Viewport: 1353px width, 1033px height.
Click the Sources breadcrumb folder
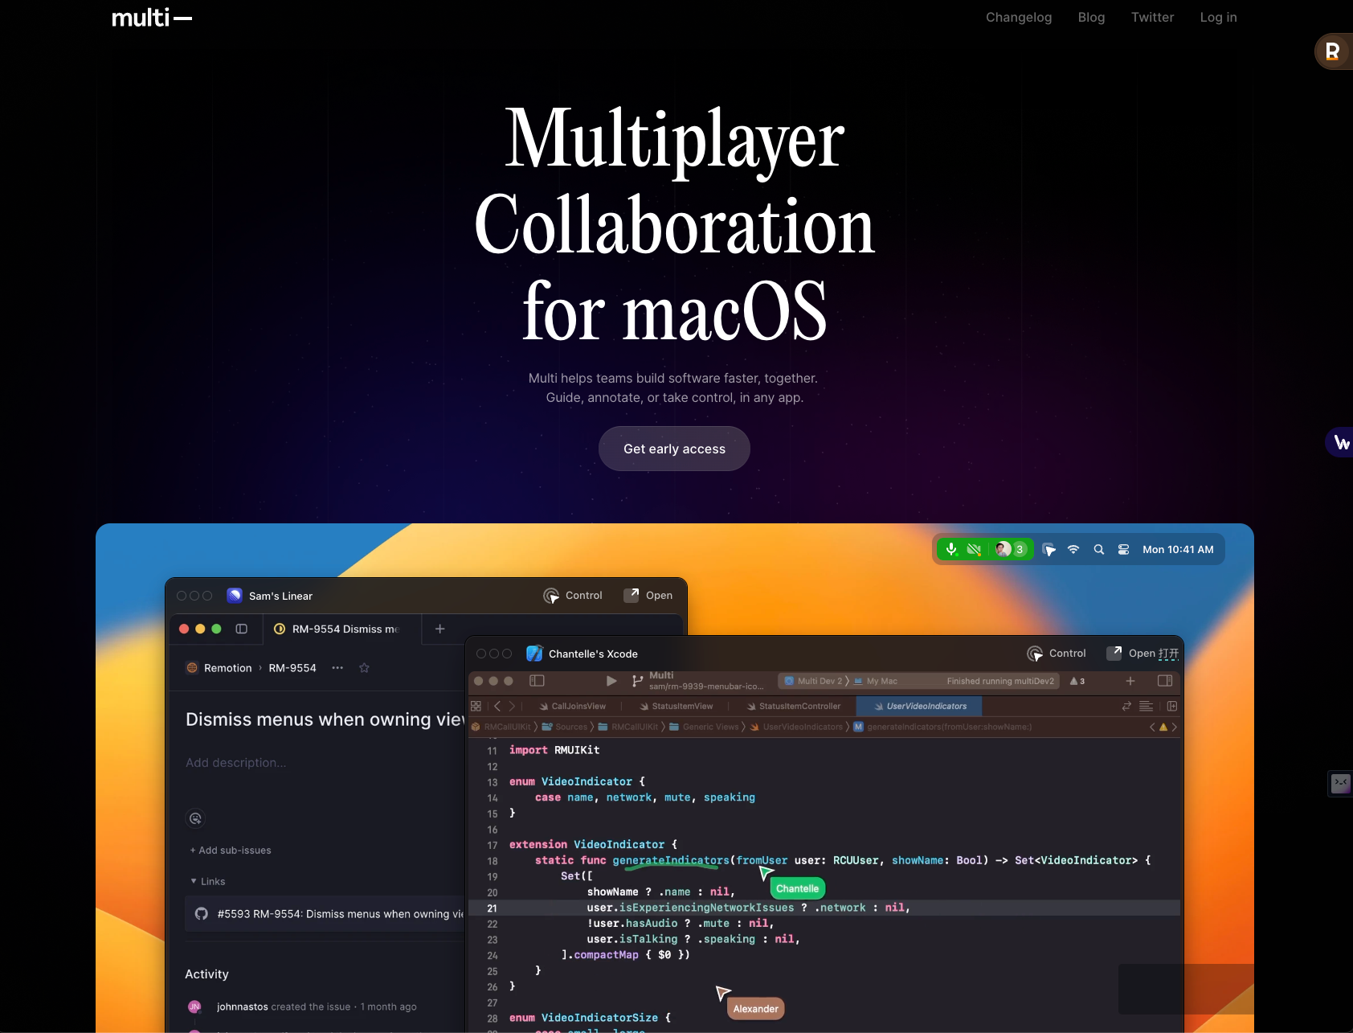point(565,727)
